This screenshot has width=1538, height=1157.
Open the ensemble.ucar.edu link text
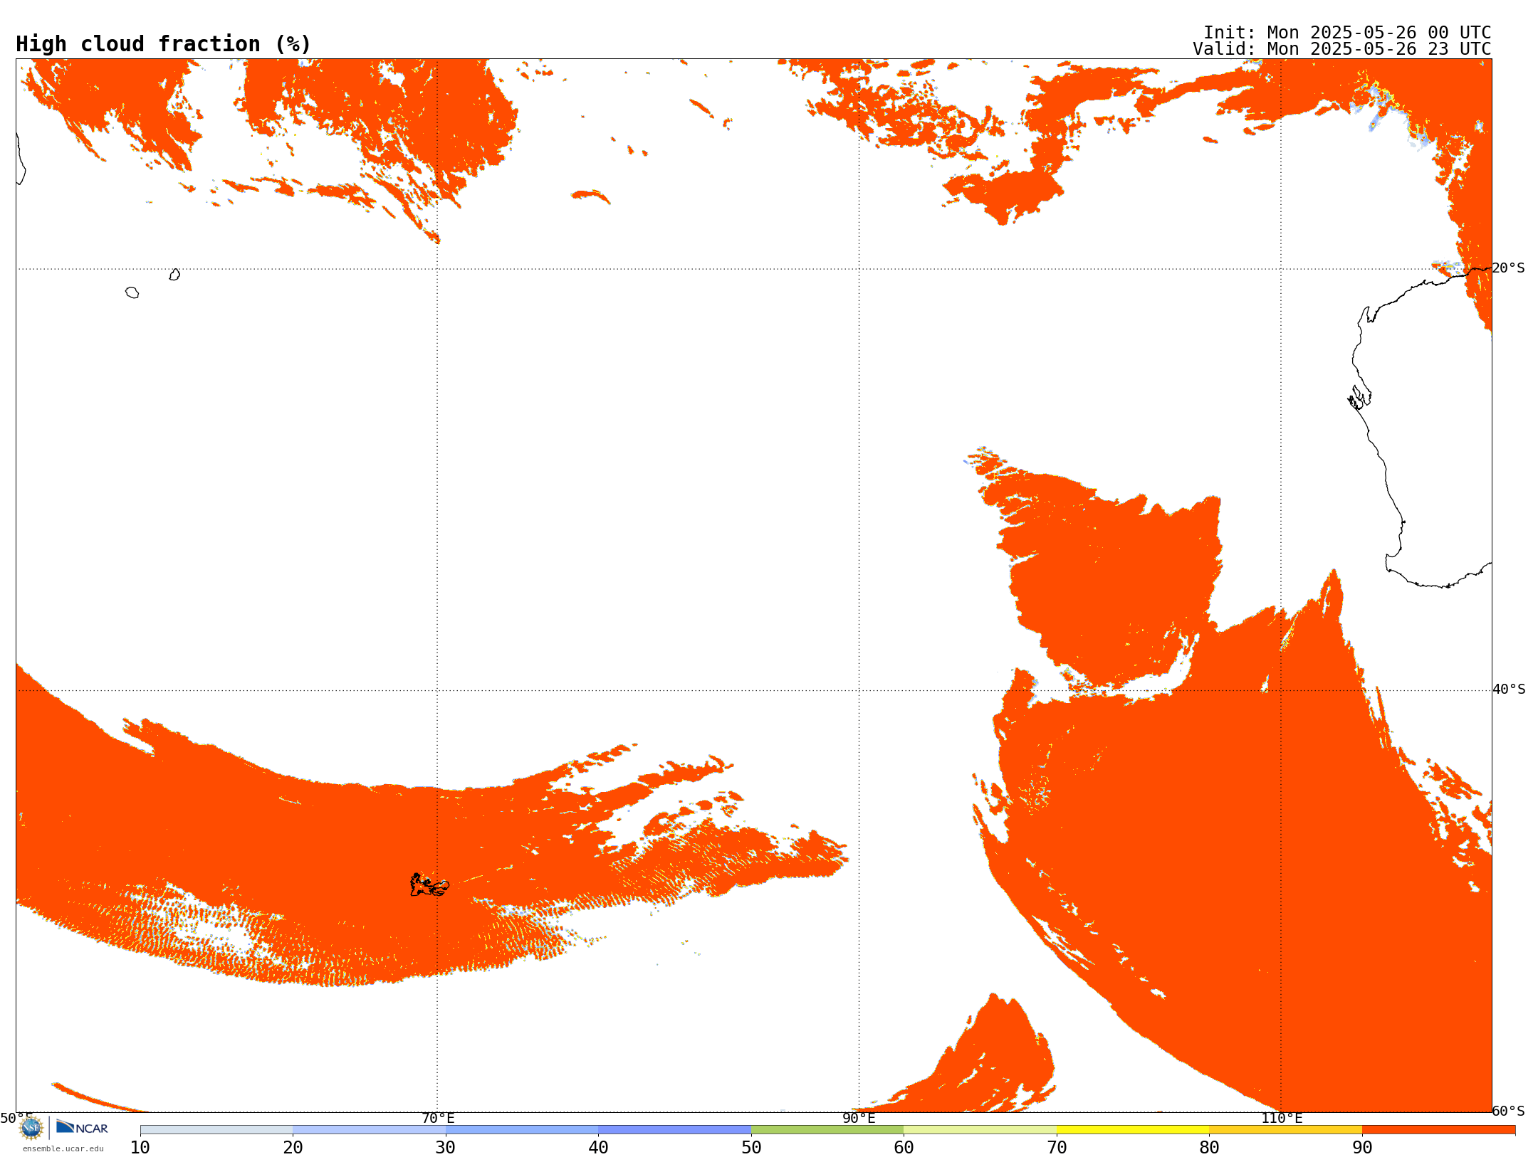pyautogui.click(x=63, y=1148)
